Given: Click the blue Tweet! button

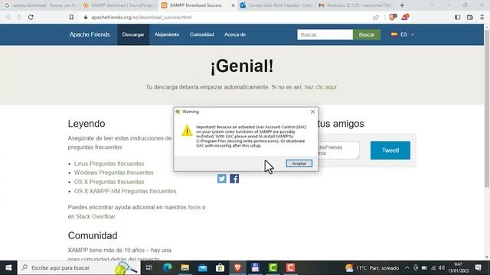Looking at the screenshot, I should pos(390,150).
